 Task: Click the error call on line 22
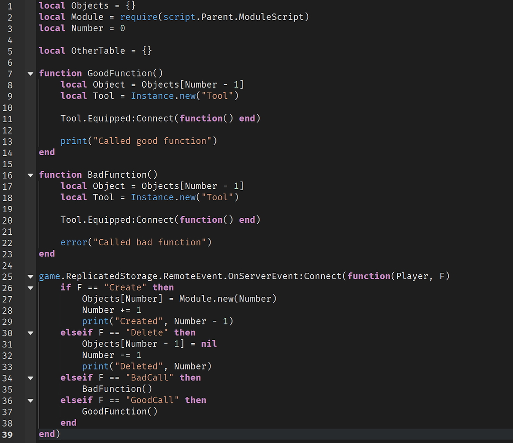[74, 242]
